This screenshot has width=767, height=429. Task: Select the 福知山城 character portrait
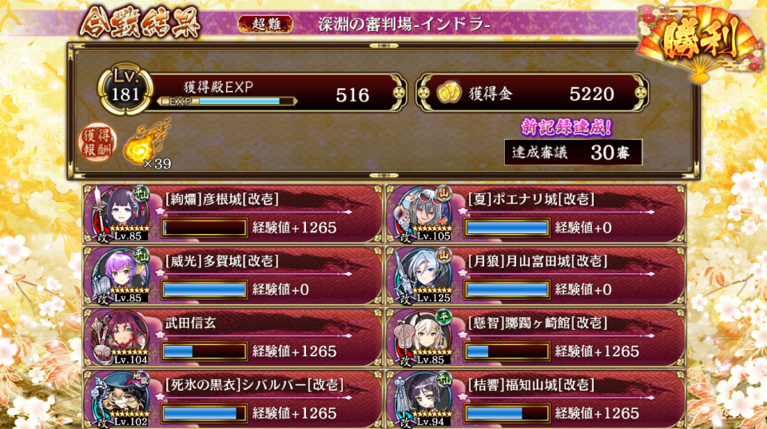423,399
